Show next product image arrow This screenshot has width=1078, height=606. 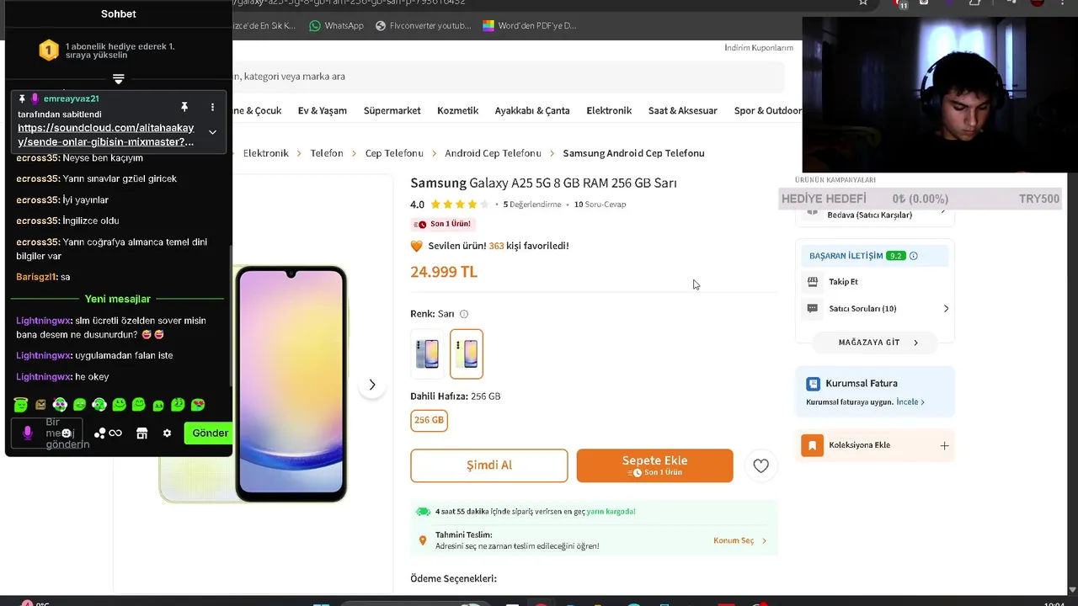(x=372, y=385)
